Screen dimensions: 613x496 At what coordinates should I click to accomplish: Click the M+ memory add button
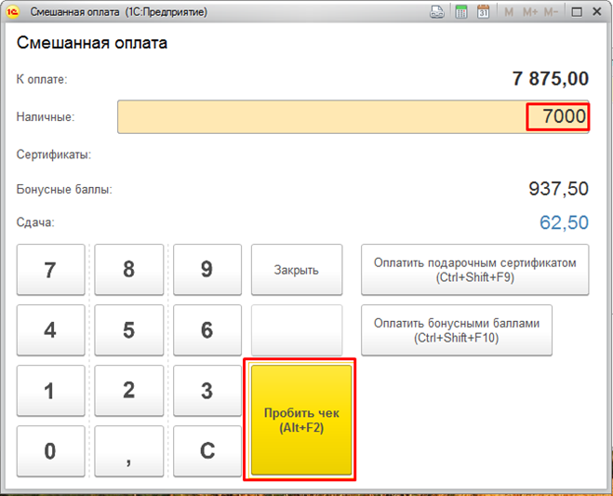click(529, 12)
